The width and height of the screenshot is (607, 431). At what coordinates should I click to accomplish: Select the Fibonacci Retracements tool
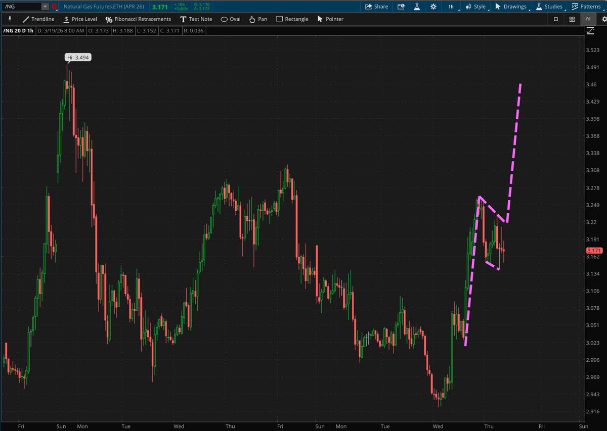click(x=139, y=19)
